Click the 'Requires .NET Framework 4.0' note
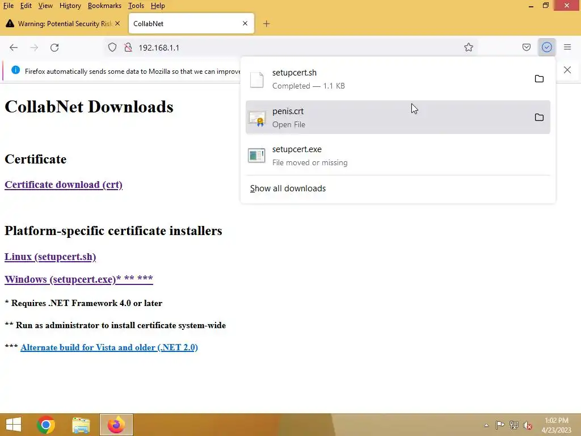The width and height of the screenshot is (581, 436). (83, 303)
